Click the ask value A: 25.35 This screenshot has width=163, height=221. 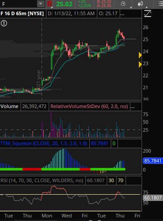tap(104, 6)
